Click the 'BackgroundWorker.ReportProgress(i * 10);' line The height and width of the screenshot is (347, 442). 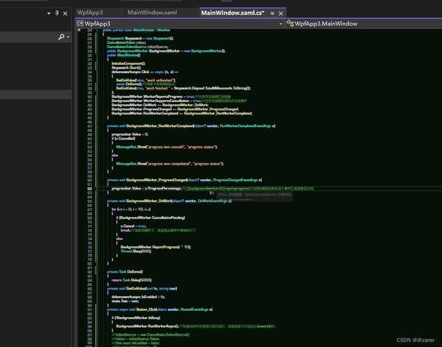tap(155, 247)
